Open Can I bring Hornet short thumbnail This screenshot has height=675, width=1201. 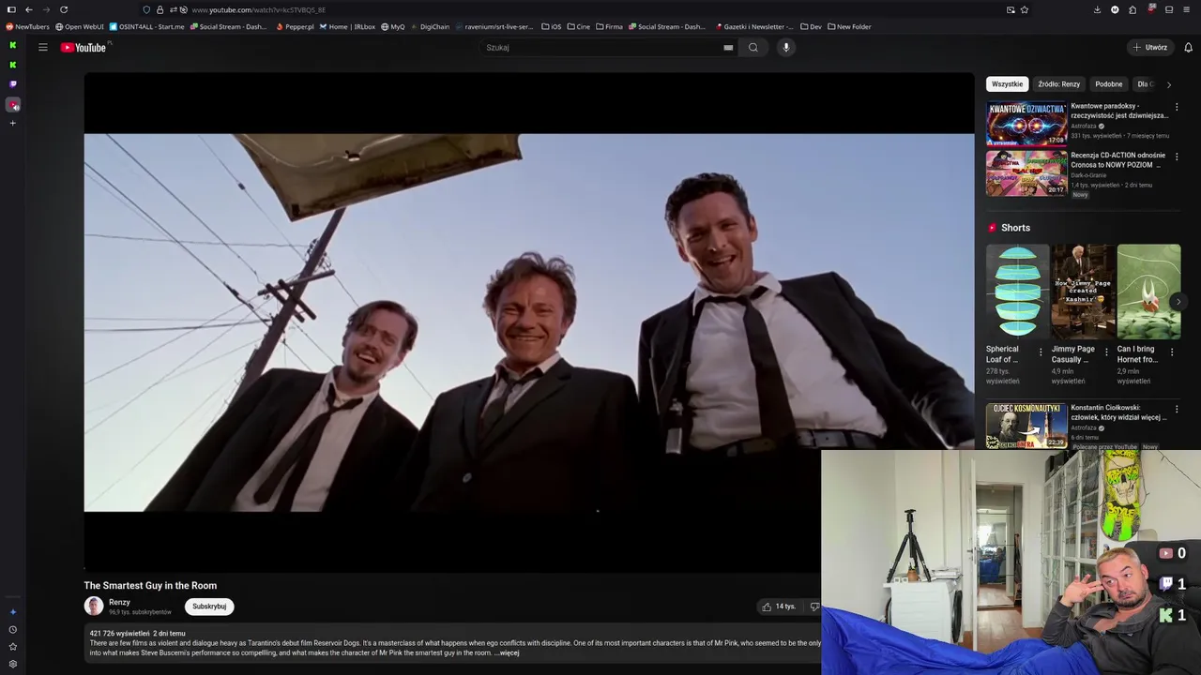pos(1148,292)
